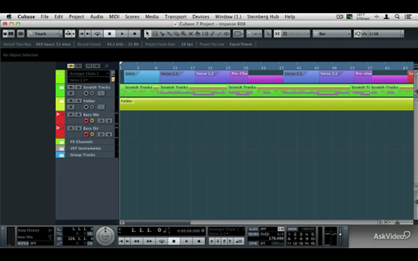The width and height of the screenshot is (418, 261).
Task: Open the Transport menu
Action: pos(176,17)
